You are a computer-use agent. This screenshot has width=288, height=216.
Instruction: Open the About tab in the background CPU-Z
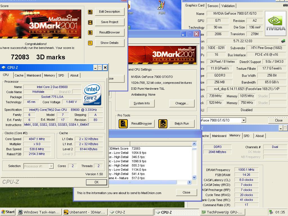(x=260, y=136)
